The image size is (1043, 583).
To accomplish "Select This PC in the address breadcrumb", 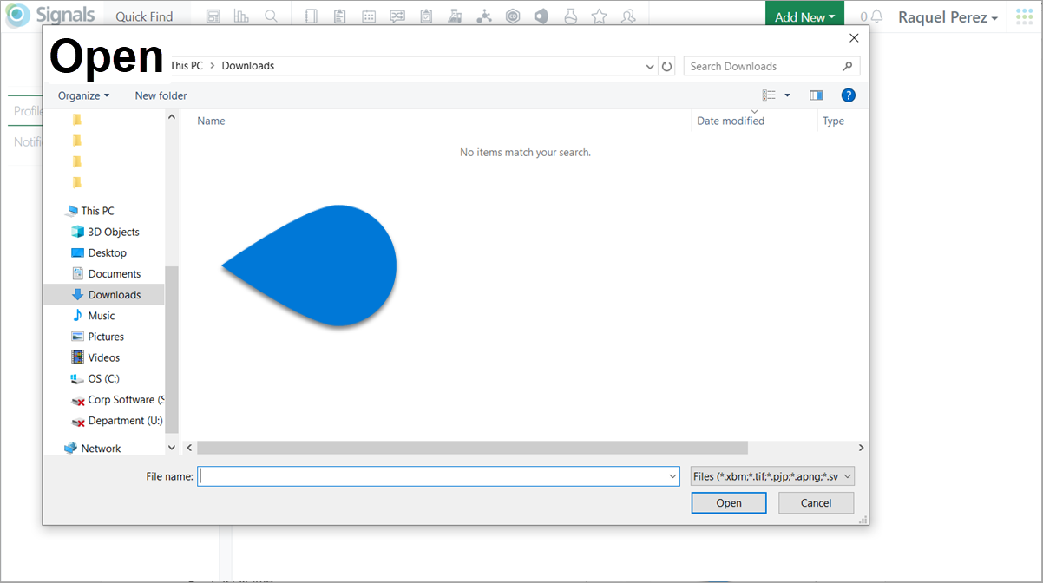I will pyautogui.click(x=187, y=66).
